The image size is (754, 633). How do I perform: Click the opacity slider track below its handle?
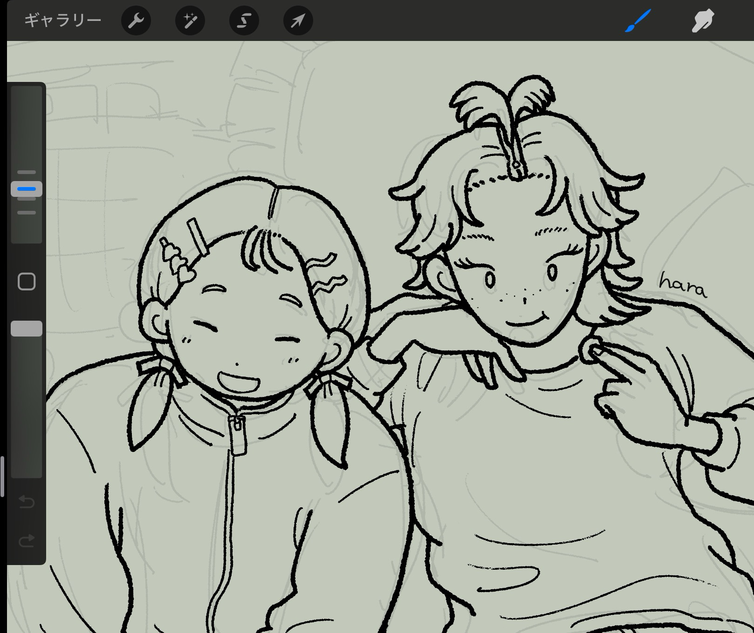(x=27, y=405)
